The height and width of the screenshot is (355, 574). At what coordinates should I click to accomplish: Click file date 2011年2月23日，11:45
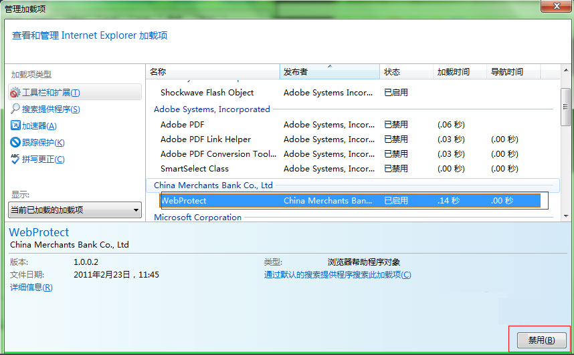(116, 275)
